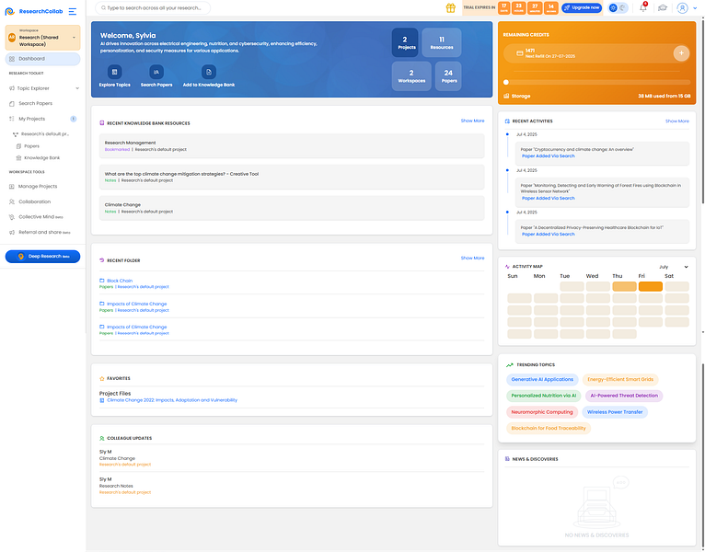Open Research Management resource card

(292, 146)
